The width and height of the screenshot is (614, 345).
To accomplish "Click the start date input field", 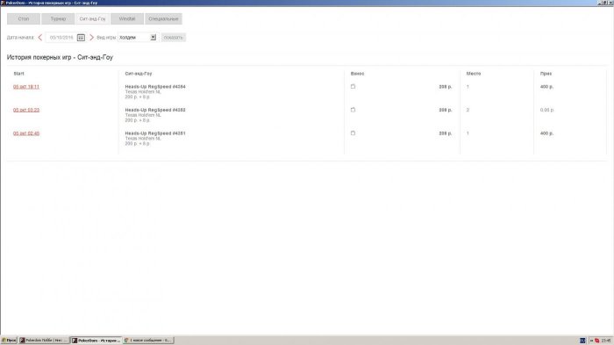I will click(x=61, y=37).
